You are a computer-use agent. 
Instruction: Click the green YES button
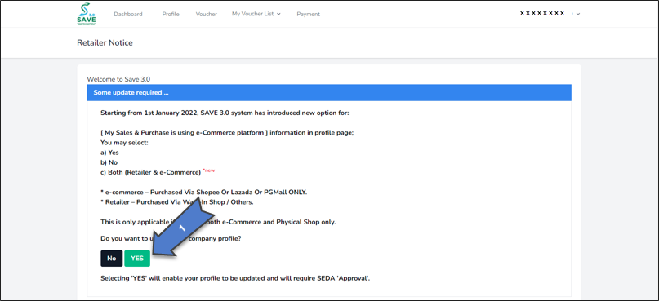pos(137,259)
